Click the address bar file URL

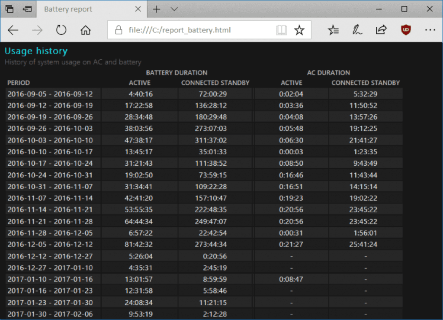[x=190, y=30]
